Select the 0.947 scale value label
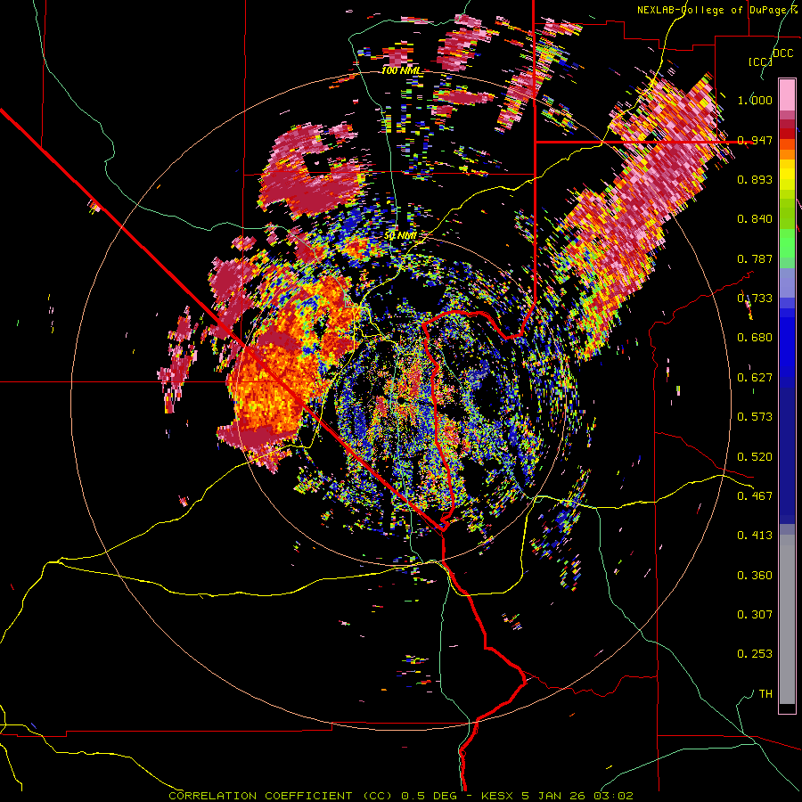This screenshot has height=802, width=802. click(755, 140)
